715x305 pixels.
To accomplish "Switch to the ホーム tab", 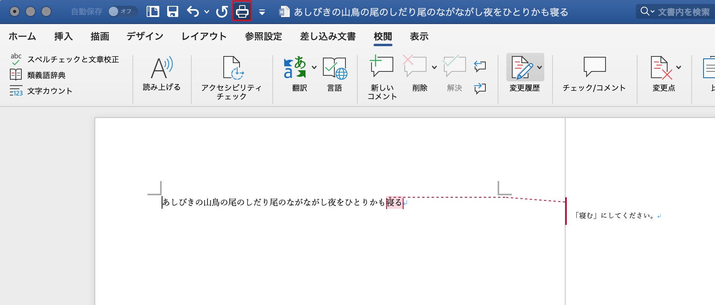I will tap(23, 36).
